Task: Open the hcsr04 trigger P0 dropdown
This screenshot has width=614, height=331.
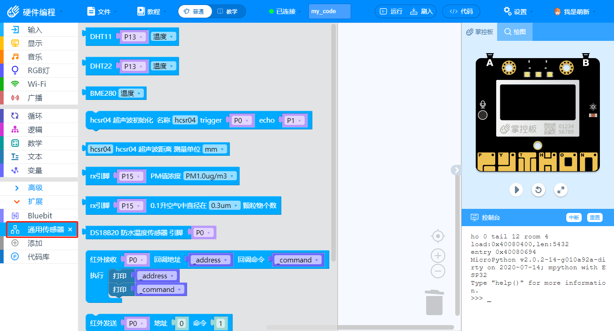Action: click(x=242, y=121)
